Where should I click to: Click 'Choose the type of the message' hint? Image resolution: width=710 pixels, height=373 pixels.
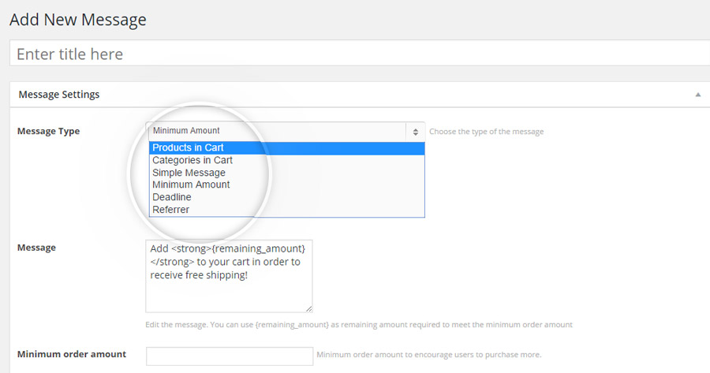(x=486, y=132)
